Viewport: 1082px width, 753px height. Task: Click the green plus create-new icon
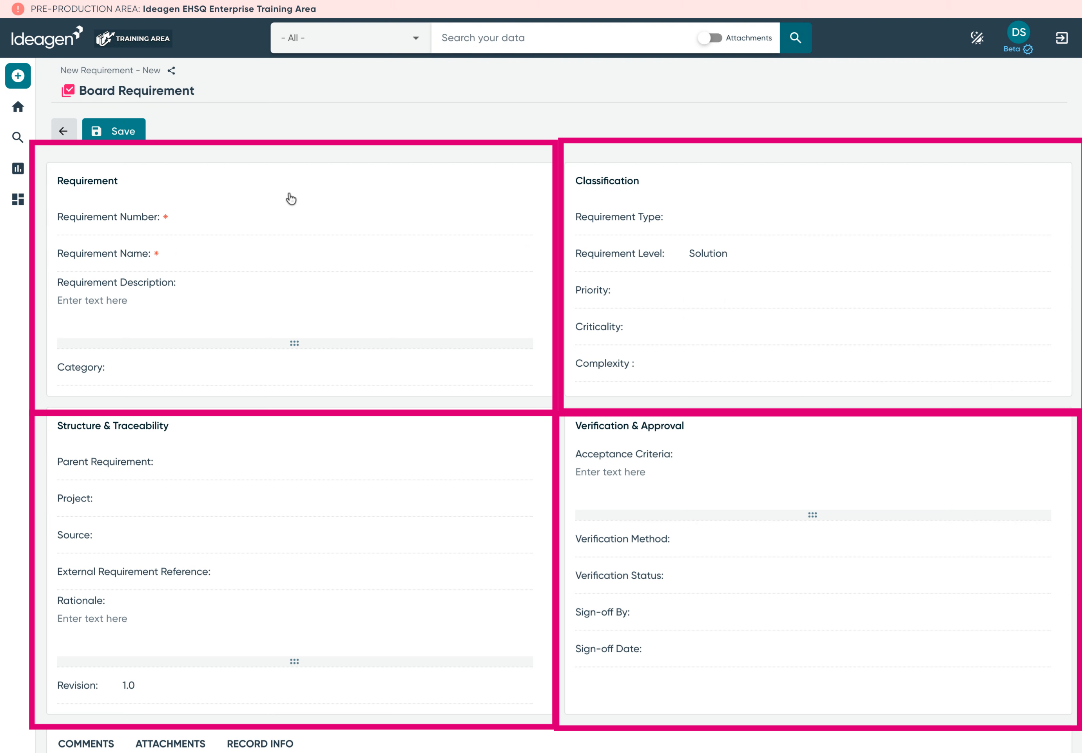pos(18,76)
